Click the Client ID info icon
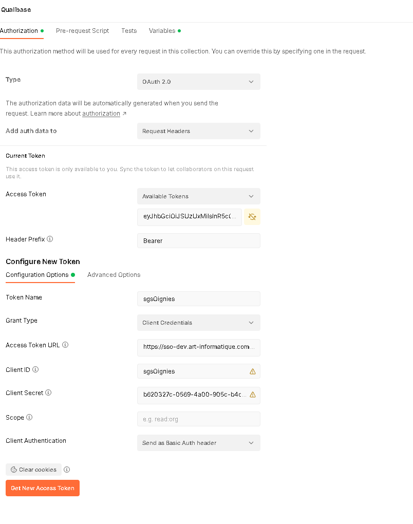Image resolution: width=413 pixels, height=524 pixels. tap(35, 369)
